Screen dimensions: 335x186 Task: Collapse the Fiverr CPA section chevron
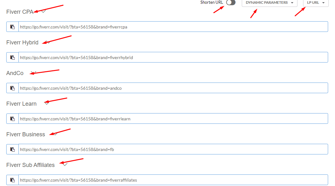tap(43, 11)
